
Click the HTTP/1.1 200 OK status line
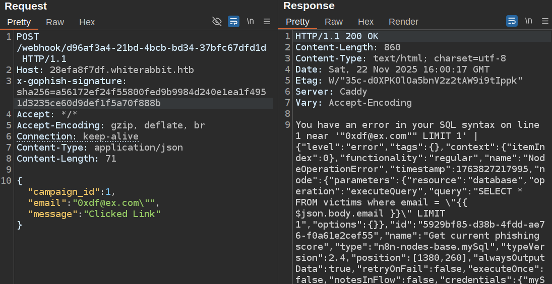(336, 36)
